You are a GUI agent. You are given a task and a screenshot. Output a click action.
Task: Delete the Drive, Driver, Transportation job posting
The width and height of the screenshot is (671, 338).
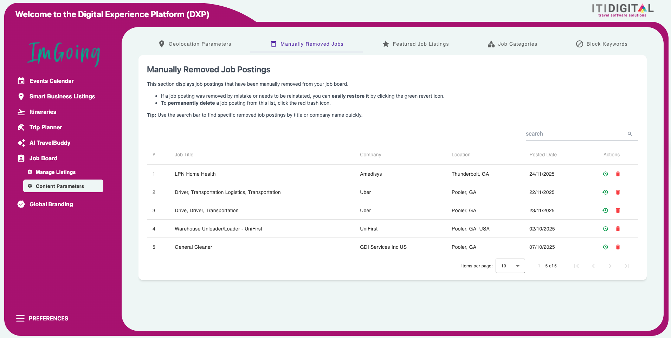[x=618, y=210]
